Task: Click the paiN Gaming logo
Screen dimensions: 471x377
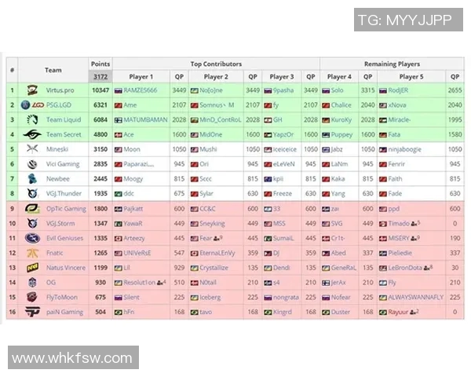Action: [x=31, y=312]
